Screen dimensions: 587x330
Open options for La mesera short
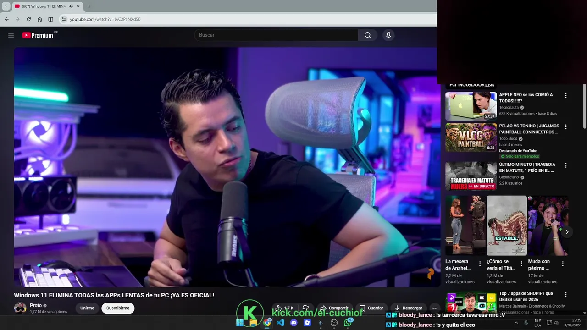click(x=480, y=264)
